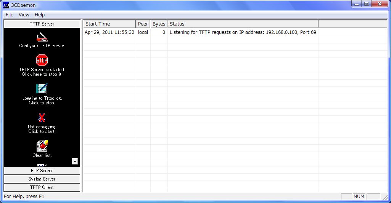391x203 pixels.
Task: Click the Clear list eraser icon
Action: click(x=42, y=146)
